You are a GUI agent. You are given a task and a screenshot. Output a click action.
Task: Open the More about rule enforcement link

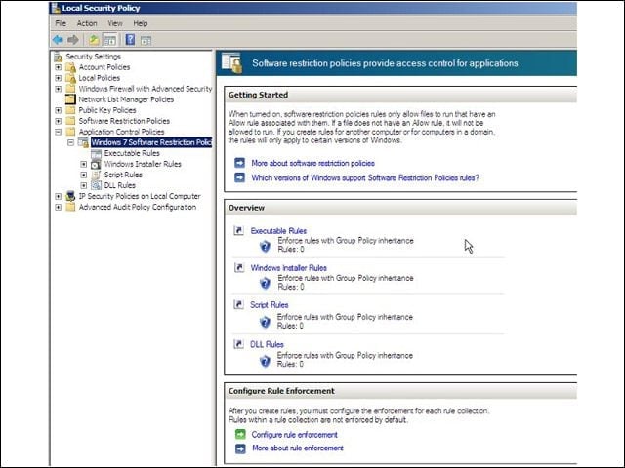tap(298, 448)
